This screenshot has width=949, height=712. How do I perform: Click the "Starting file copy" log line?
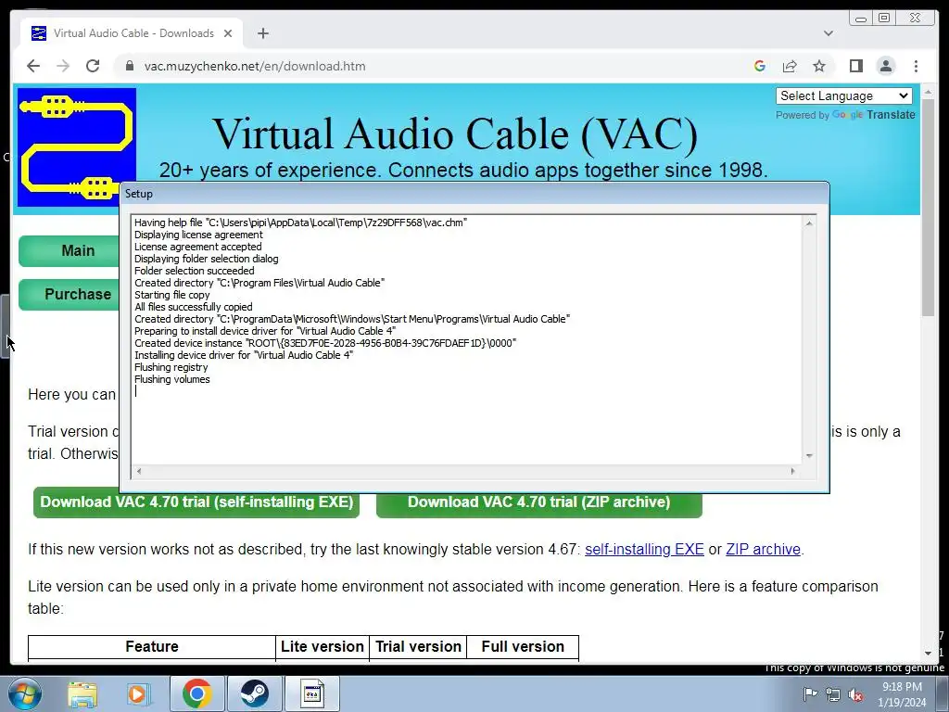click(171, 295)
